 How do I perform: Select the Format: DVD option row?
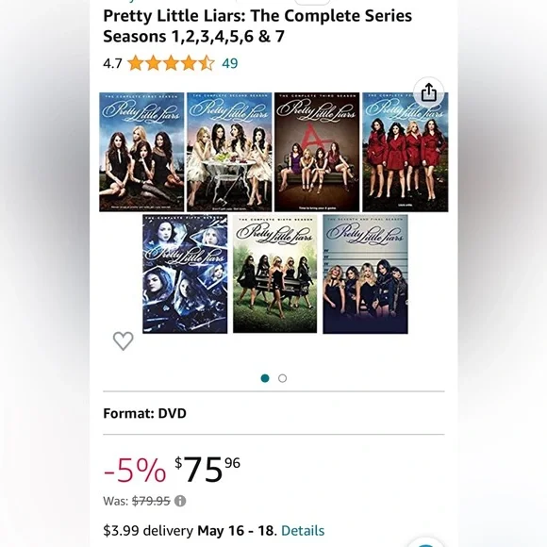tap(273, 413)
